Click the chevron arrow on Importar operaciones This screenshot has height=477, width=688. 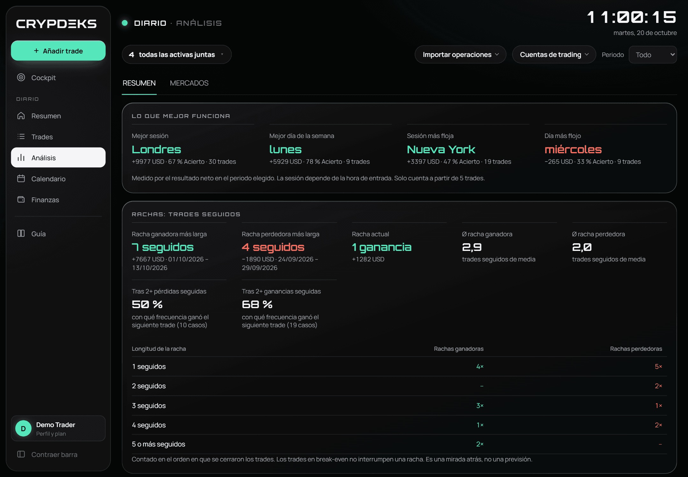[497, 54]
